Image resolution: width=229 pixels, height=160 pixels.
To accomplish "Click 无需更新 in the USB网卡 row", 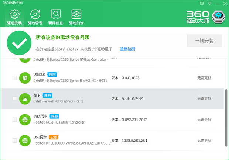I will click(x=204, y=140).
